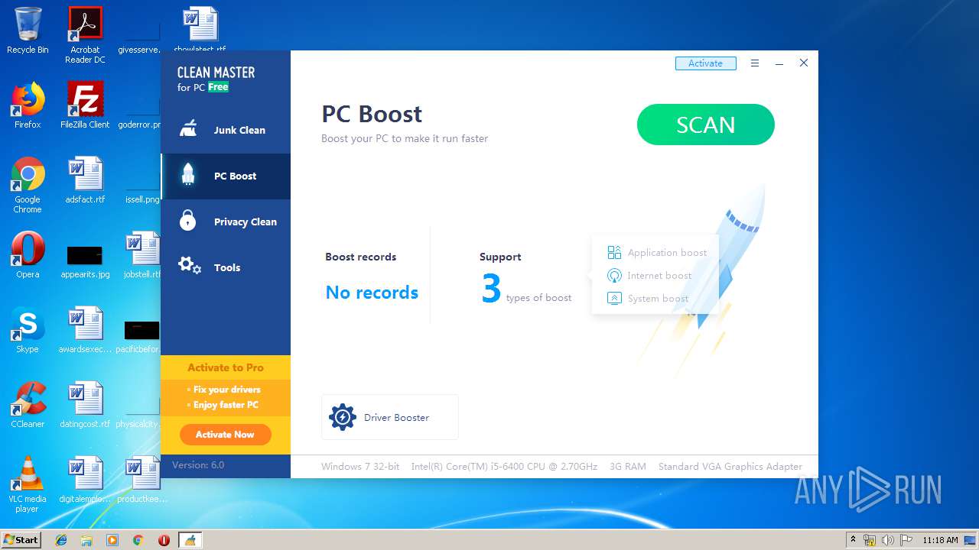The image size is (979, 550).
Task: Launch CCleaner desktop shortcut
Action: click(28, 405)
